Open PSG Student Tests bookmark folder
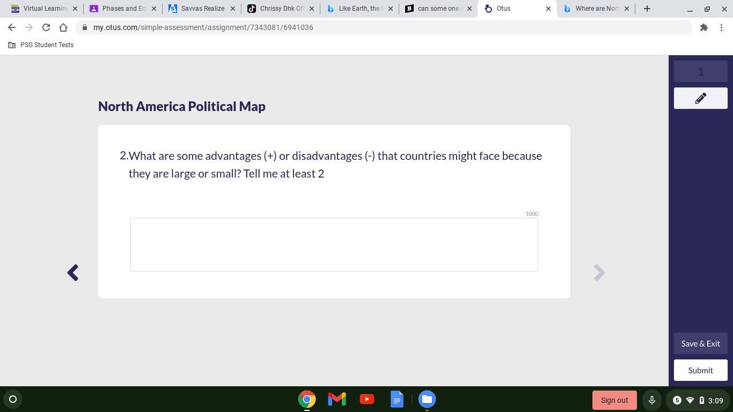Screen dimensions: 733x412 point(41,45)
